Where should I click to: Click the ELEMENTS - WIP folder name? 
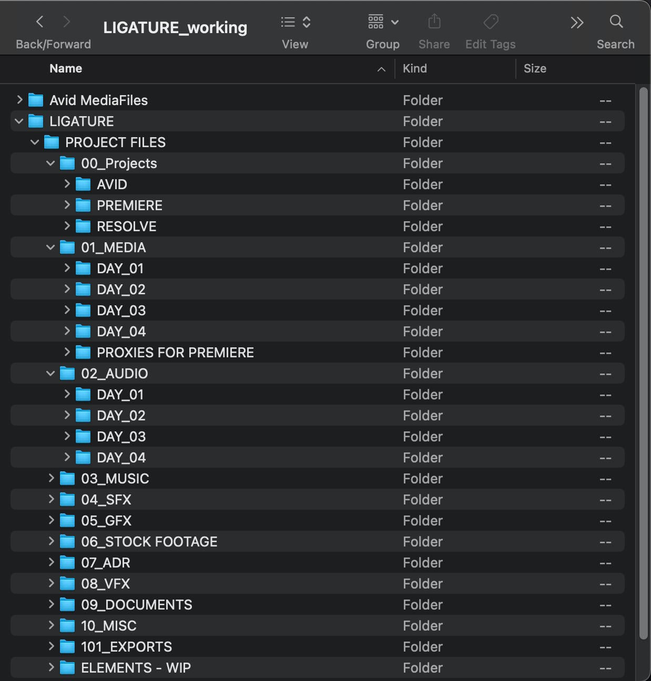(x=136, y=667)
